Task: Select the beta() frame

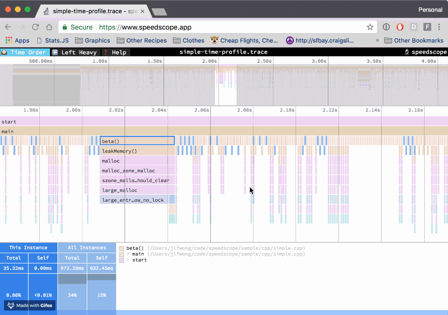Action: click(x=137, y=141)
